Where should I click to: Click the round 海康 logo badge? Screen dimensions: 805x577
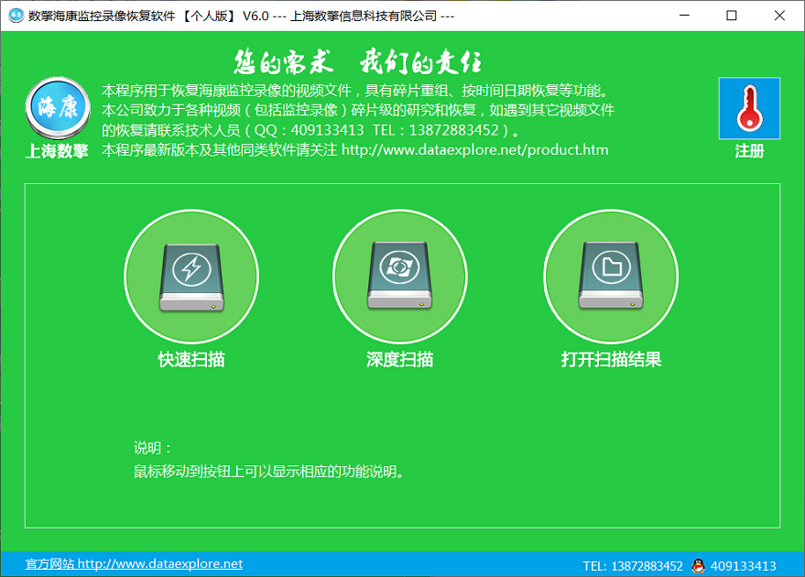pyautogui.click(x=58, y=108)
